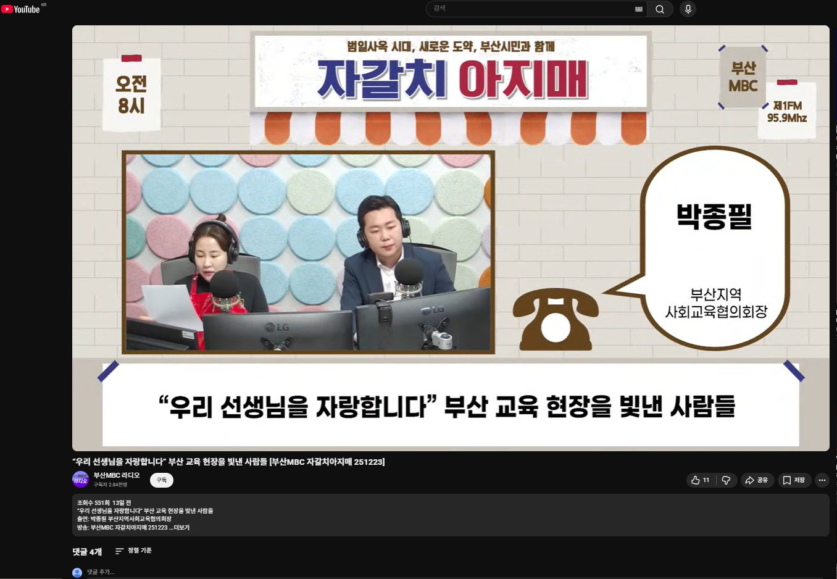Click the 부산MBC 라디오 channel avatar

80,480
